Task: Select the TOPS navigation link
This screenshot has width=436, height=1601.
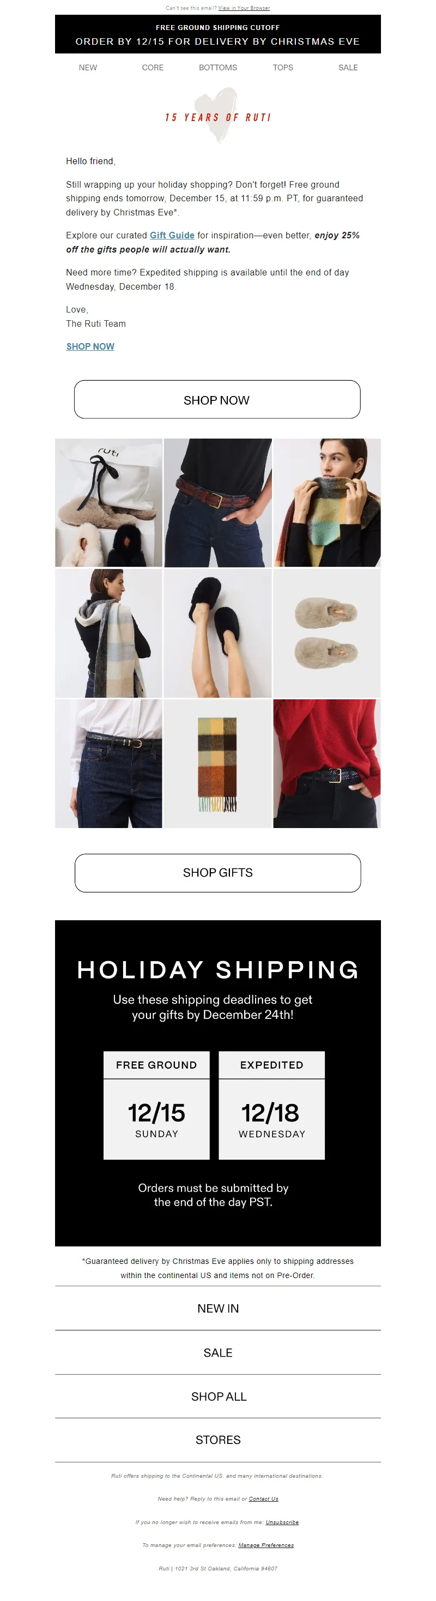Action: tap(283, 68)
